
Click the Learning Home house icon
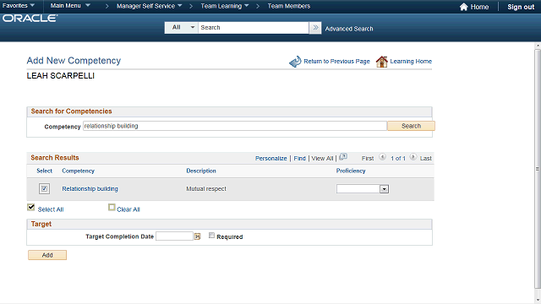(x=382, y=62)
